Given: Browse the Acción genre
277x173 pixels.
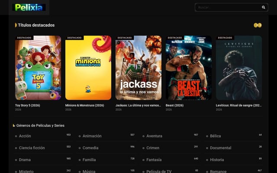Looking at the screenshot, I should pos(25,136).
